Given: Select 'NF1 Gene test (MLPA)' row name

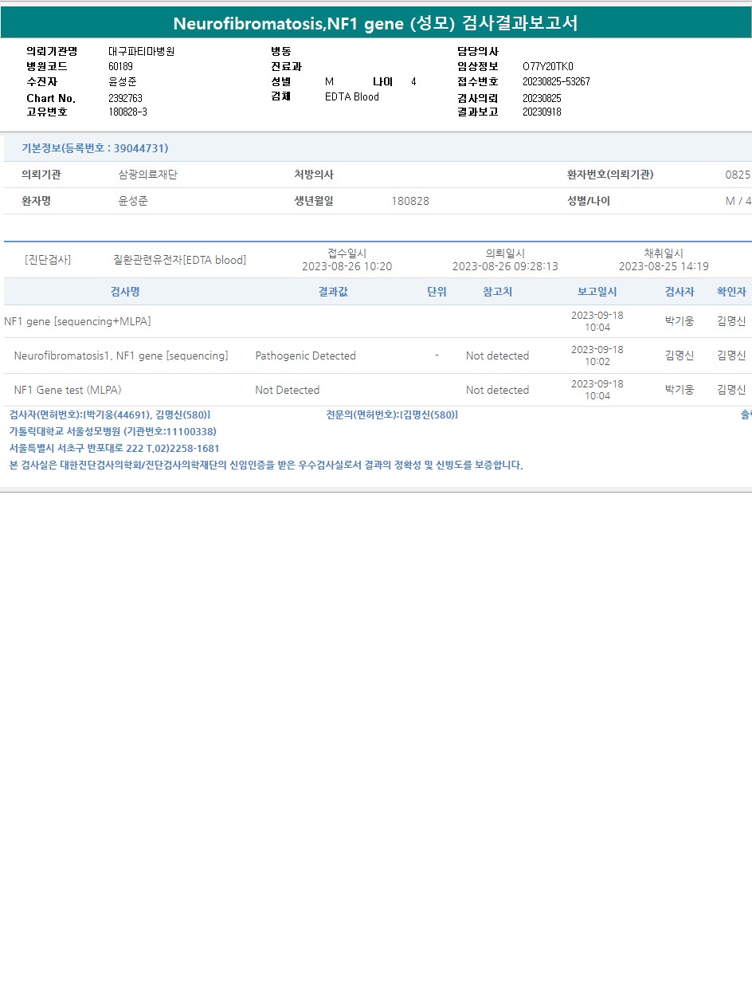Looking at the screenshot, I should coord(68,390).
